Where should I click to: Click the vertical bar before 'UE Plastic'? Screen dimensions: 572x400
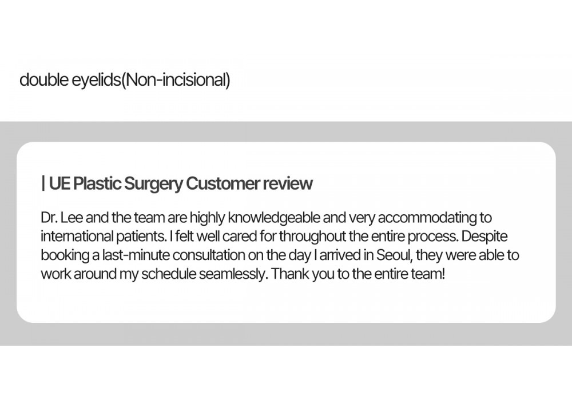tap(43, 183)
